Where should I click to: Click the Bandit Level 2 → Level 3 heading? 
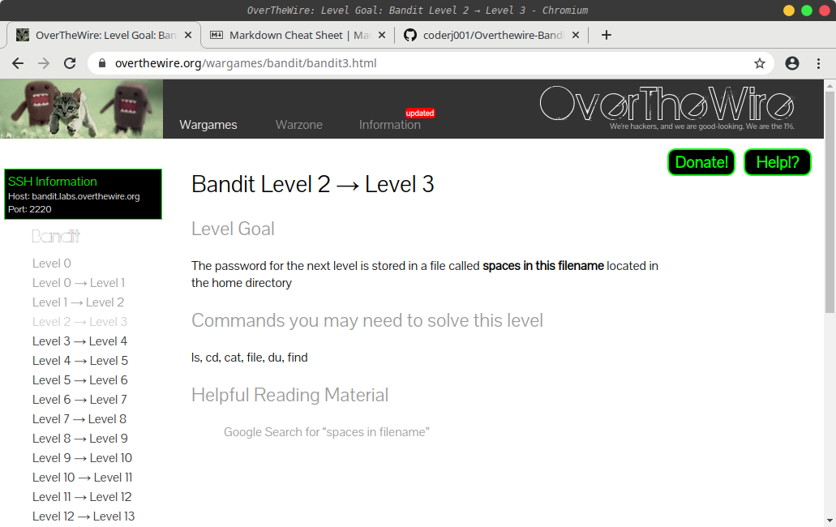(312, 184)
